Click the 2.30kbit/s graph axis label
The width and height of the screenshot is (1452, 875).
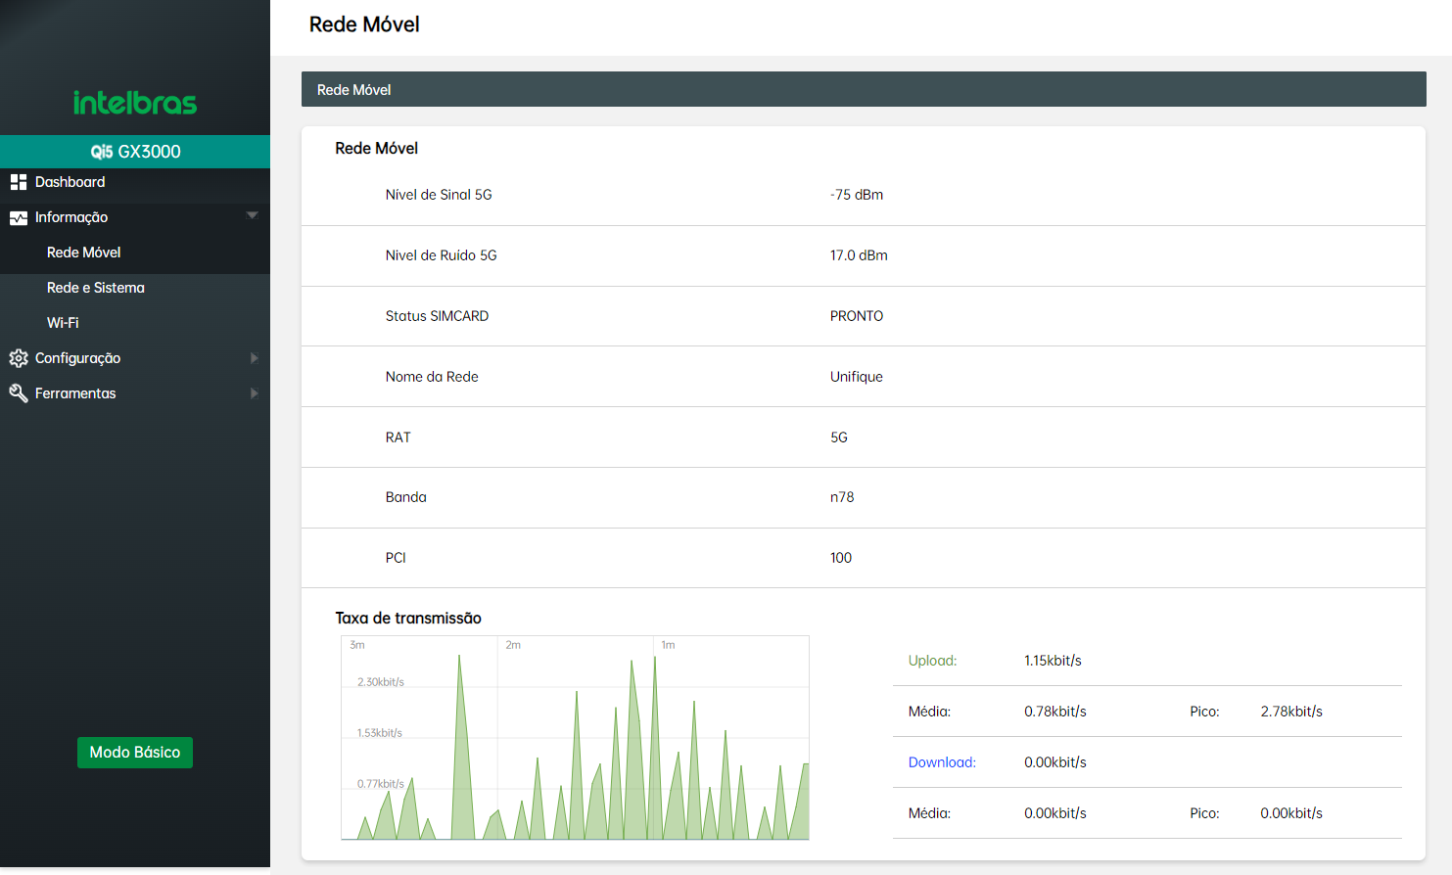coord(381,682)
